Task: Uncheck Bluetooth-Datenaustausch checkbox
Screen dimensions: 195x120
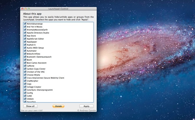Action: tap(25, 57)
